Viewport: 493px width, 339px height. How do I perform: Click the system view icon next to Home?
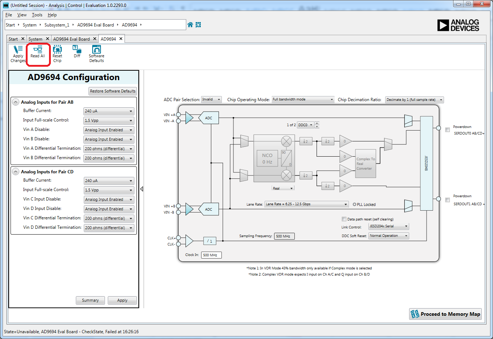click(x=198, y=25)
